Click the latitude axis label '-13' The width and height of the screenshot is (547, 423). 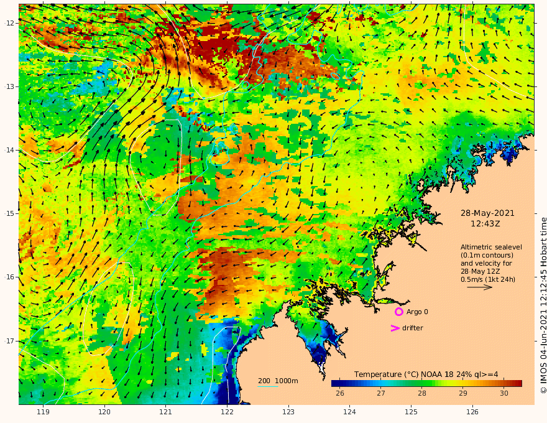click(9, 86)
